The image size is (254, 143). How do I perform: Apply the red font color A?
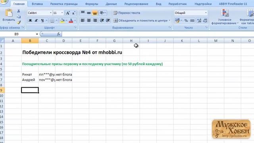[71, 20]
